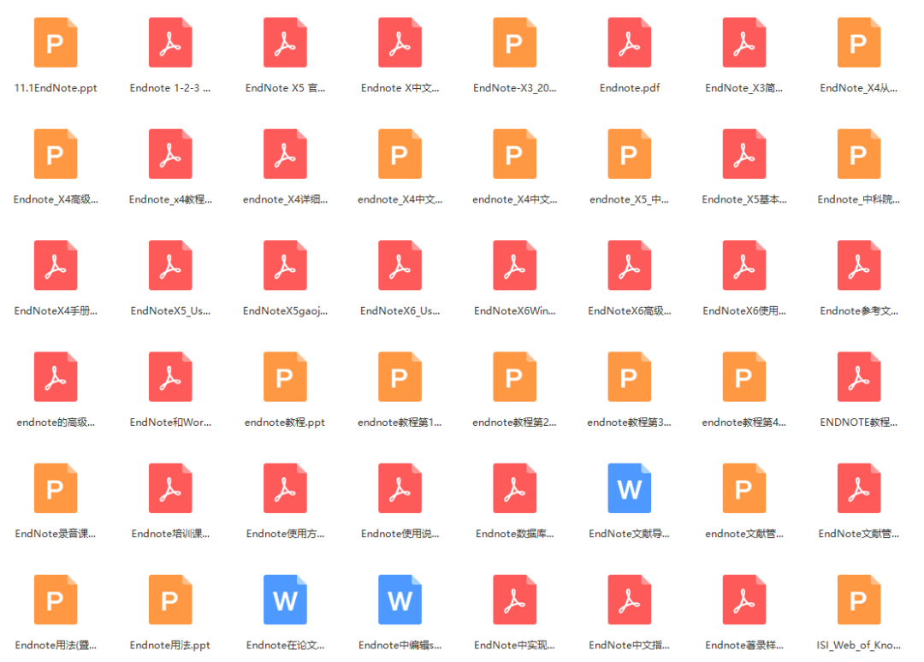Click the file name 'ENDNOTE教程...'

(859, 423)
